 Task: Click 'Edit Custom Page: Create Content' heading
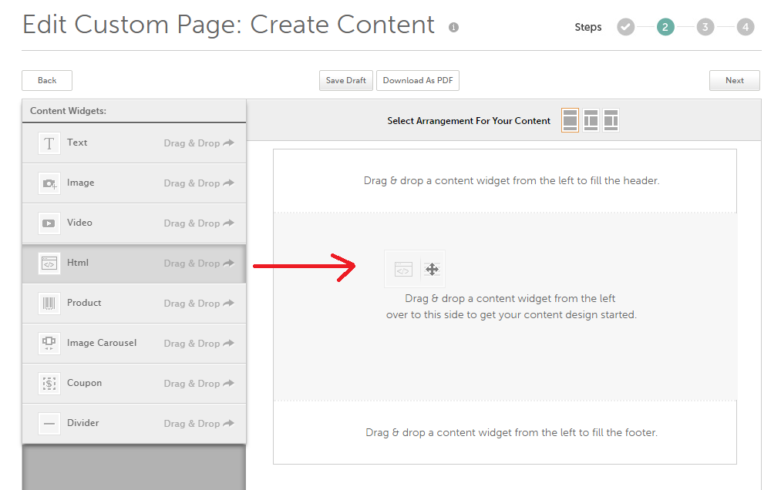[229, 25]
